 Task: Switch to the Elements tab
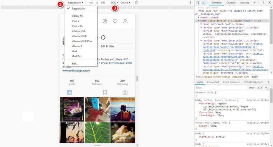click(217, 3)
